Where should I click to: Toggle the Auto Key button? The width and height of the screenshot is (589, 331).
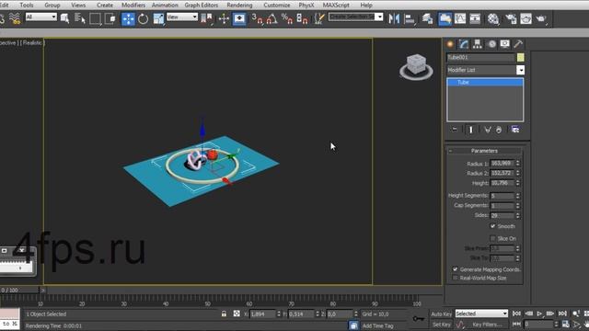pos(442,314)
